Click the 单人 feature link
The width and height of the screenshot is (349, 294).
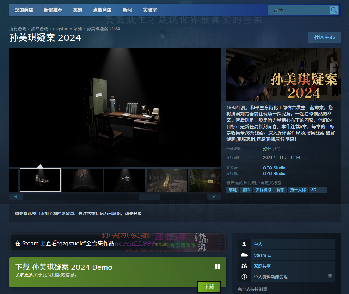coord(258,244)
